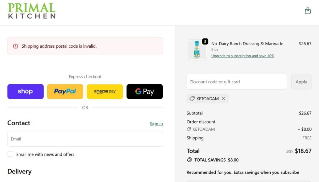Select Amazon Pay express checkout
This screenshot has height=182, width=319.
(105, 92)
